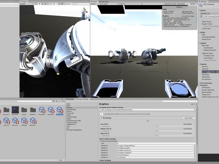The image size is (219, 164).
Task: Switch to the Asset Store tab
Action: [104, 2]
